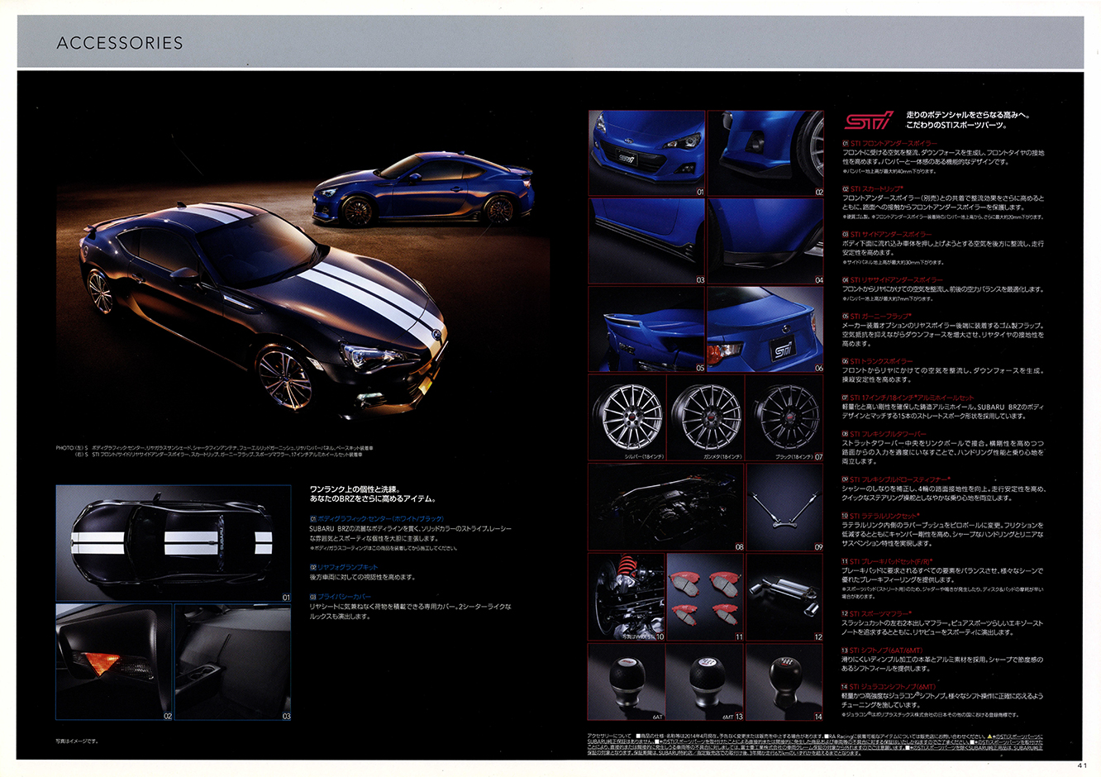Viewport: 1101px width, 777px height.
Task: Click the page number 41
Action: pyautogui.click(x=1082, y=764)
